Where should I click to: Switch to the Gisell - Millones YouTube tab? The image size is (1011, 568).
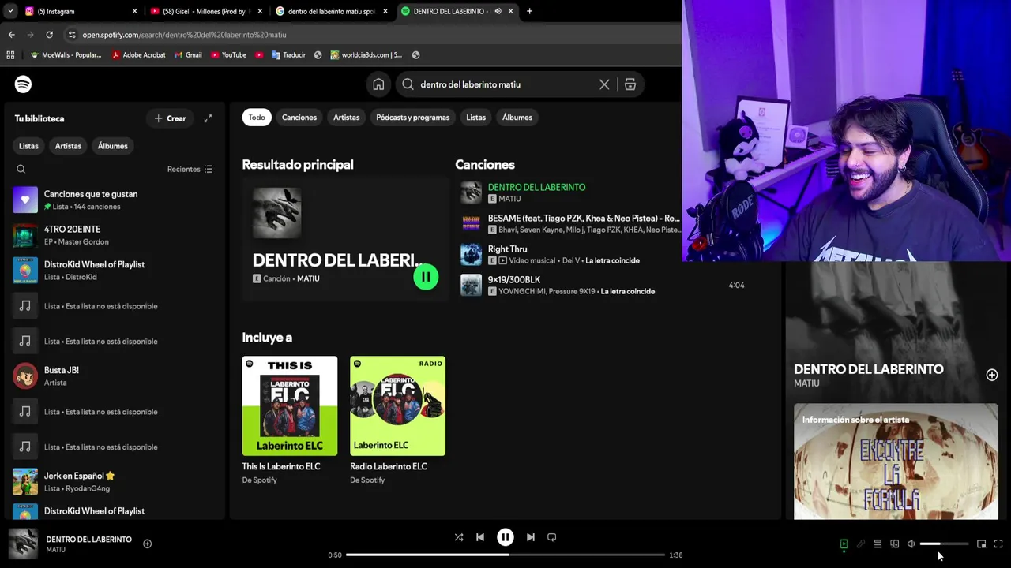[205, 11]
